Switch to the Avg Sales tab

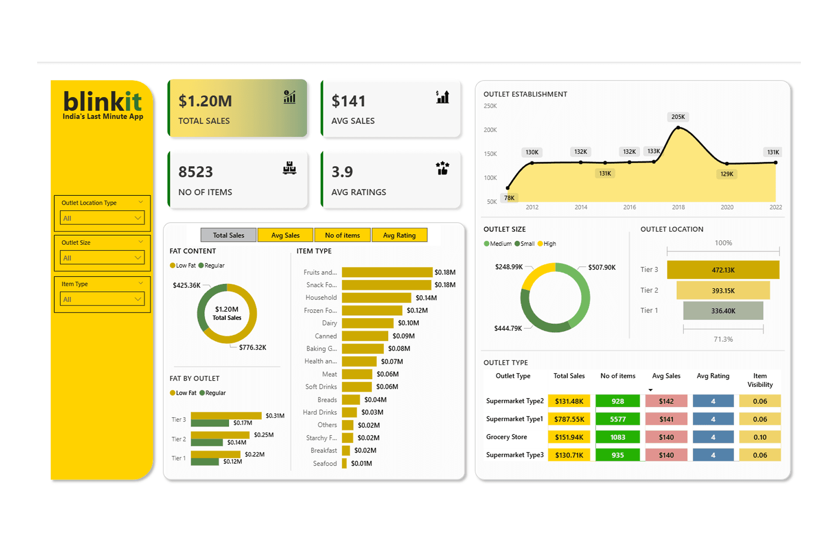pos(285,235)
